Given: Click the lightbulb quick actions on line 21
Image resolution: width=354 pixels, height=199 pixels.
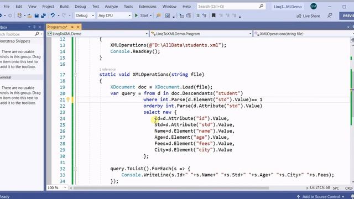Looking at the screenshot, I should [68, 99].
